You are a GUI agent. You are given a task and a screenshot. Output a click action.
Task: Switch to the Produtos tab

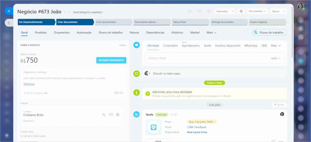tap(41, 32)
